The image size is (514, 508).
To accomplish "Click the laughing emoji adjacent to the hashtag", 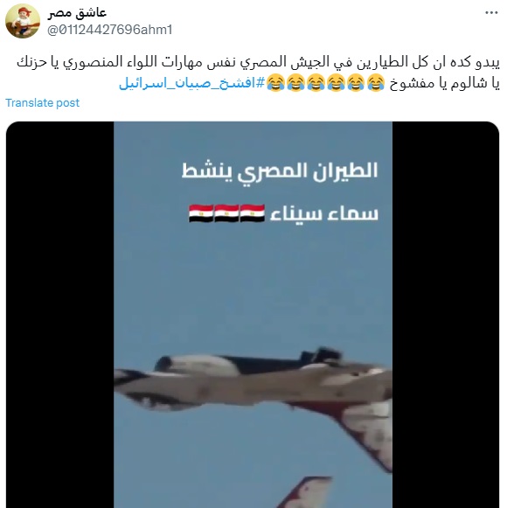I will (275, 83).
